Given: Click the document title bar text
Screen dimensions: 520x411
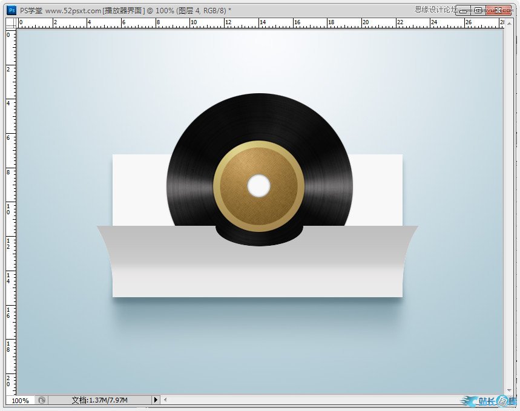Looking at the screenshot, I should click(121, 10).
